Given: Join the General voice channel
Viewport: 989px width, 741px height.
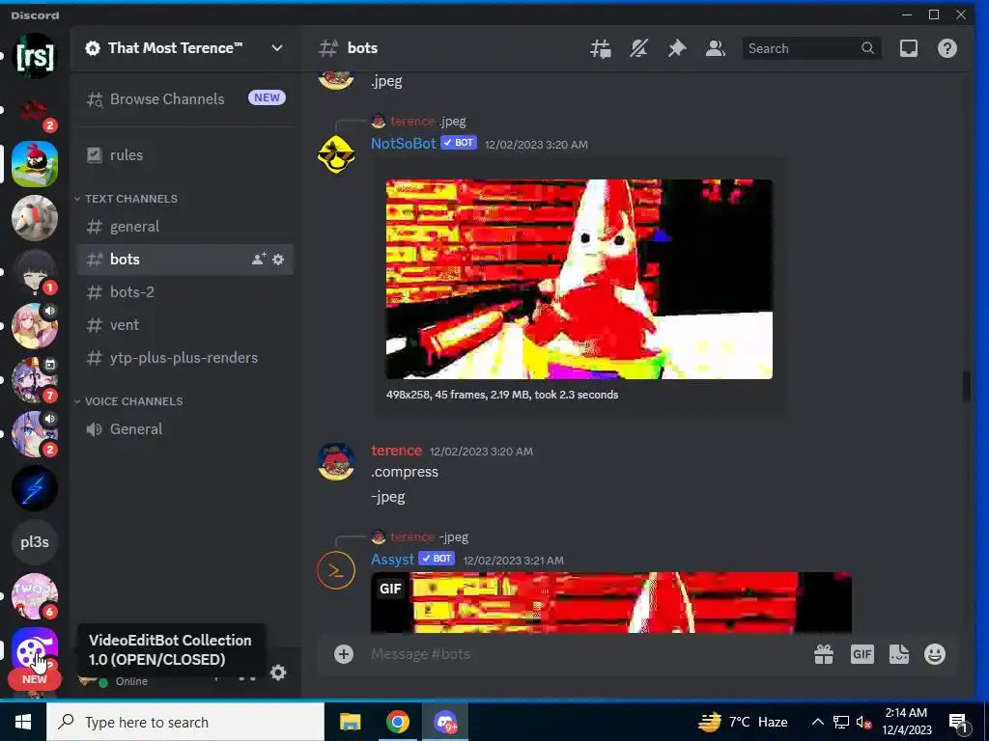Looking at the screenshot, I should click(185, 429).
